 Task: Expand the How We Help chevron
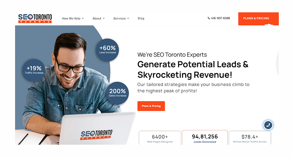pyautogui.click(x=83, y=19)
